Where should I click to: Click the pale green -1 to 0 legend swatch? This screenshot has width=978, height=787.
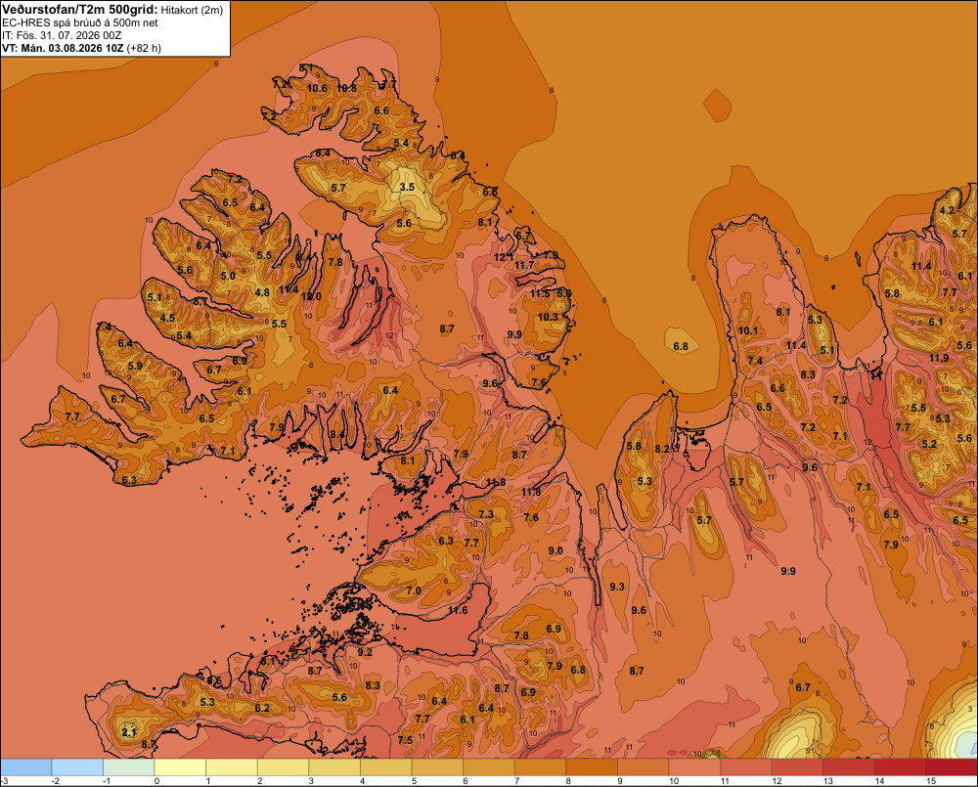tap(128, 767)
